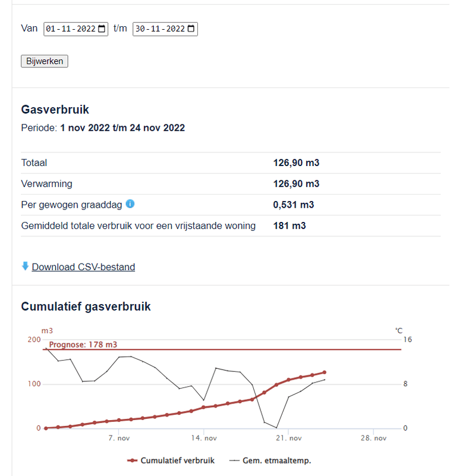Select the Gasverbruik section heading
This screenshot has width=450, height=476.
[x=55, y=109]
